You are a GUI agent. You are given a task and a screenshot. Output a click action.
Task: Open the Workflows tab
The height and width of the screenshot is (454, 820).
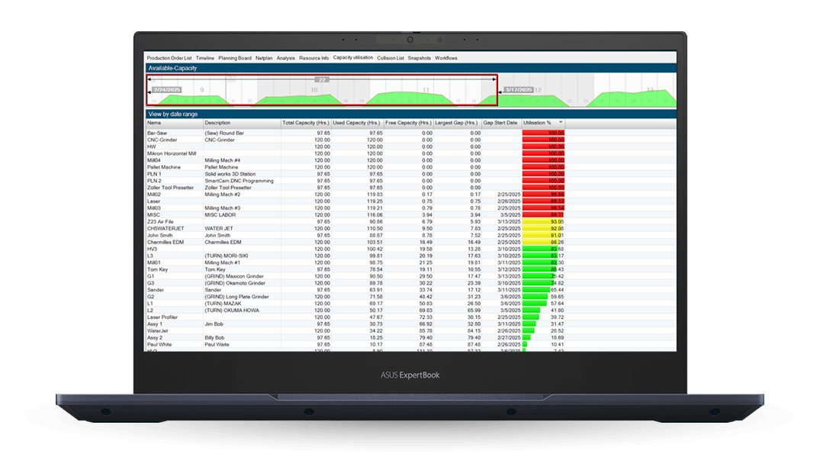446,58
